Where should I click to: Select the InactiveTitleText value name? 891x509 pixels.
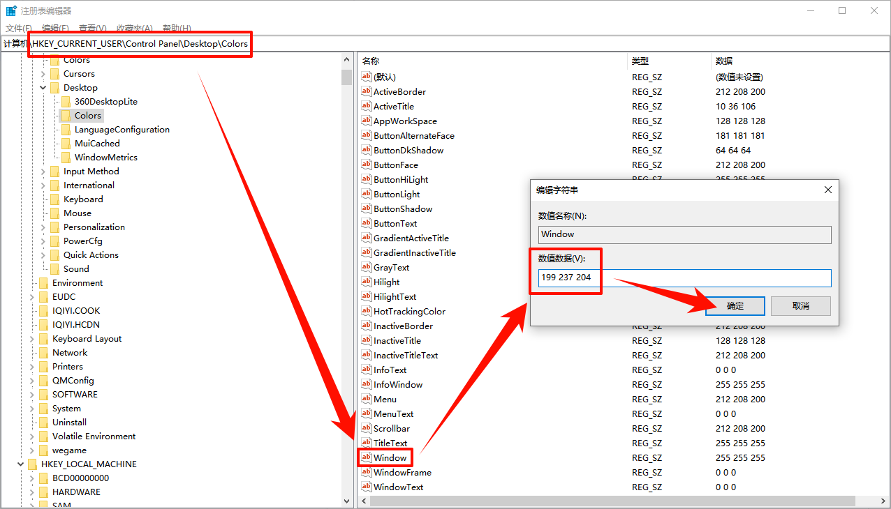[x=406, y=355]
